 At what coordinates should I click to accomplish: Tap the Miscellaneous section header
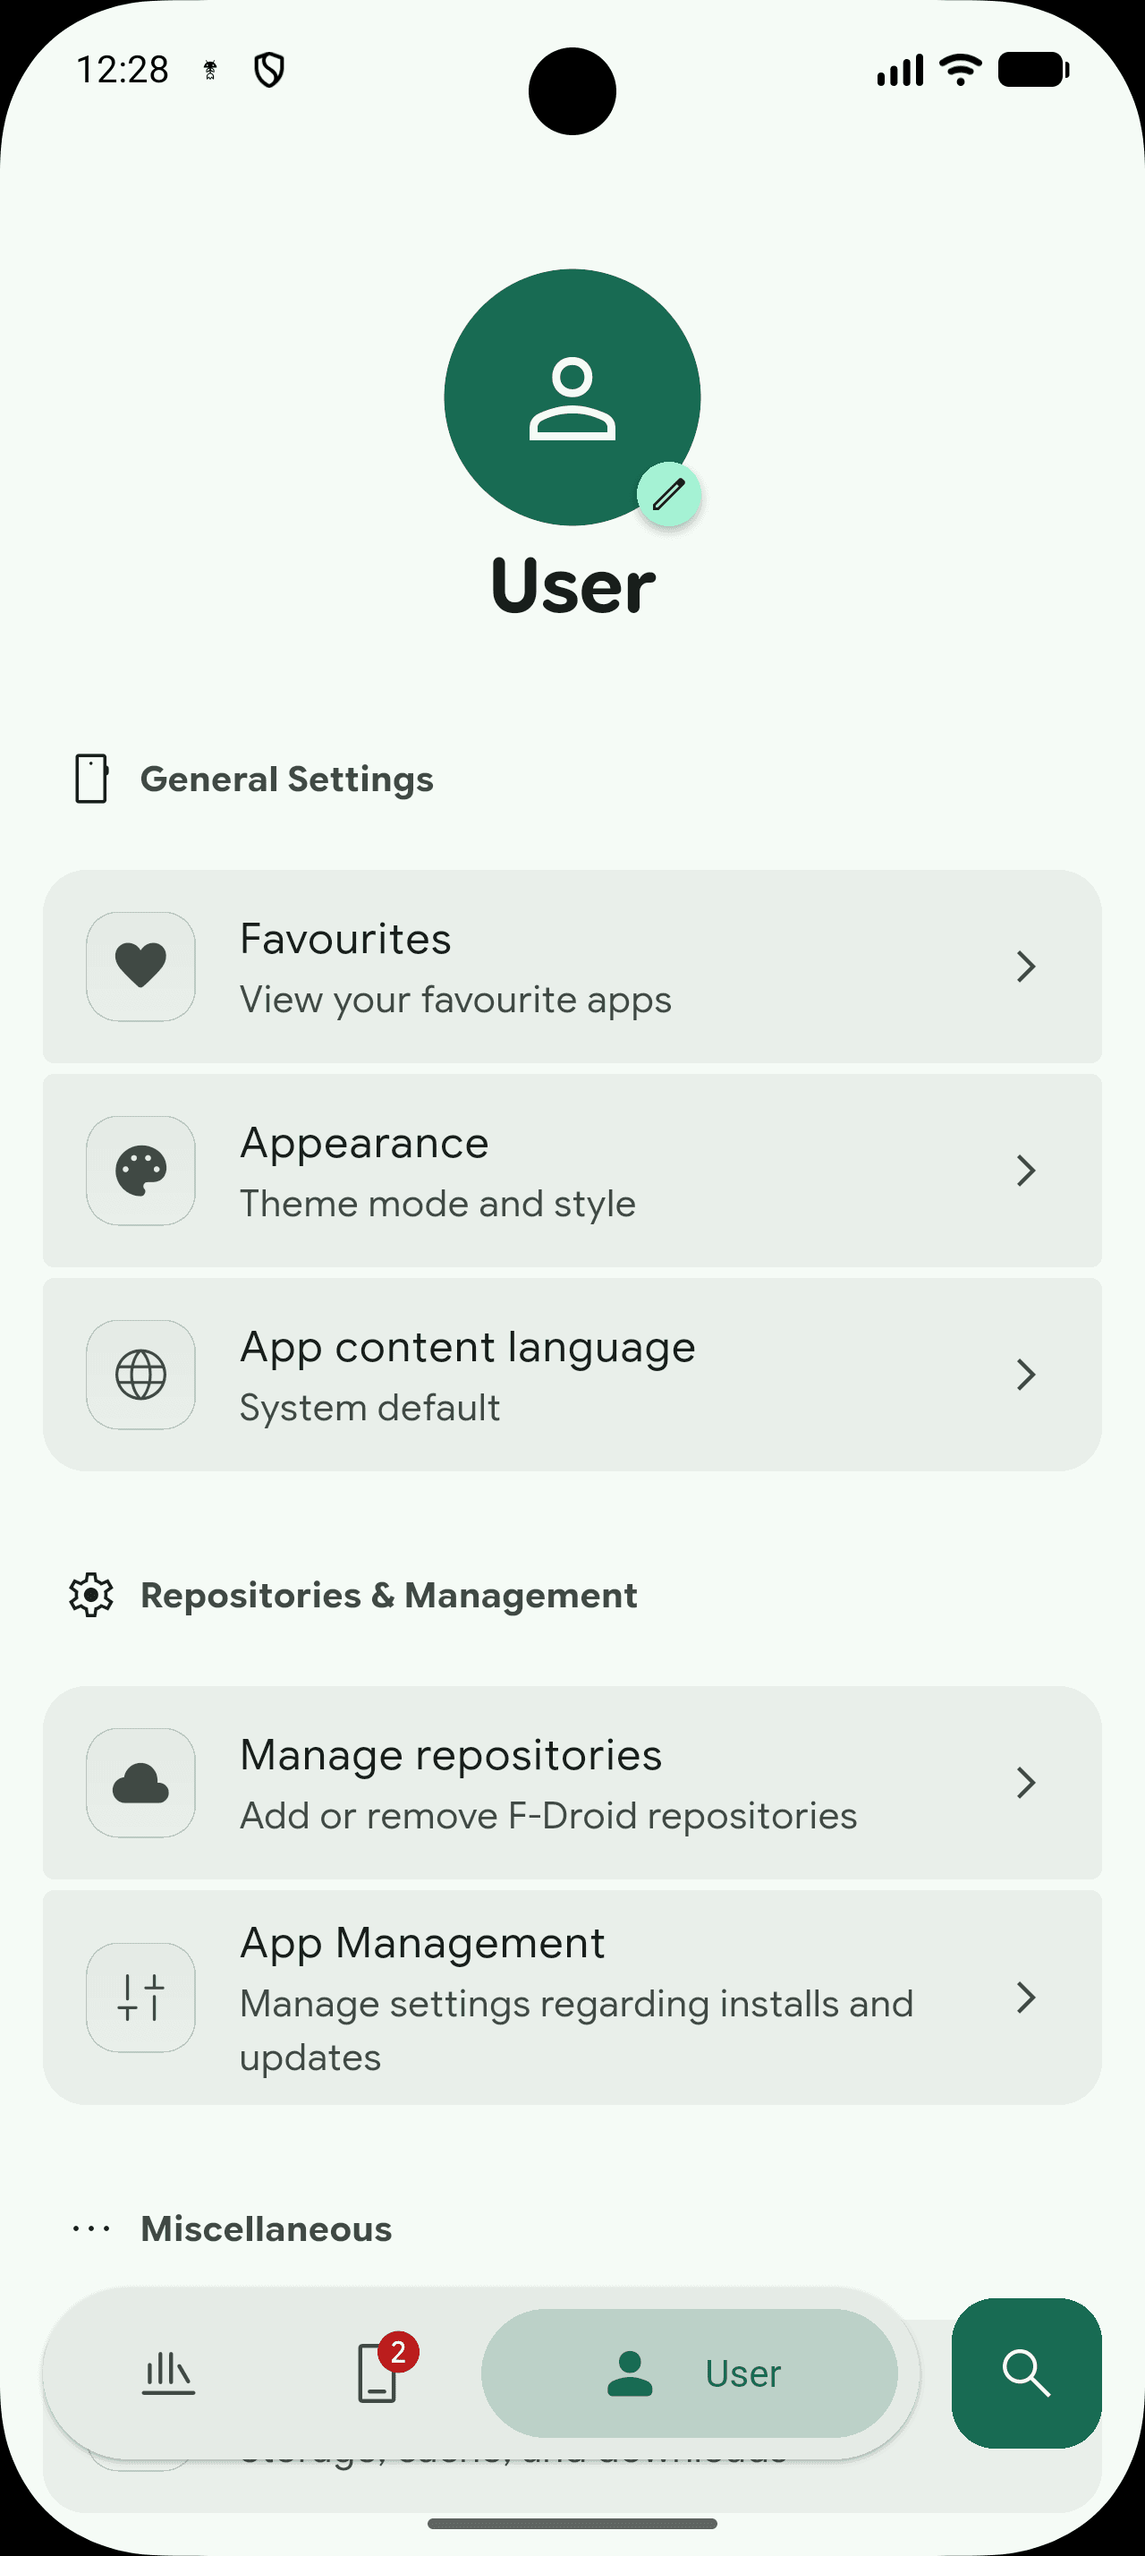(x=266, y=2228)
